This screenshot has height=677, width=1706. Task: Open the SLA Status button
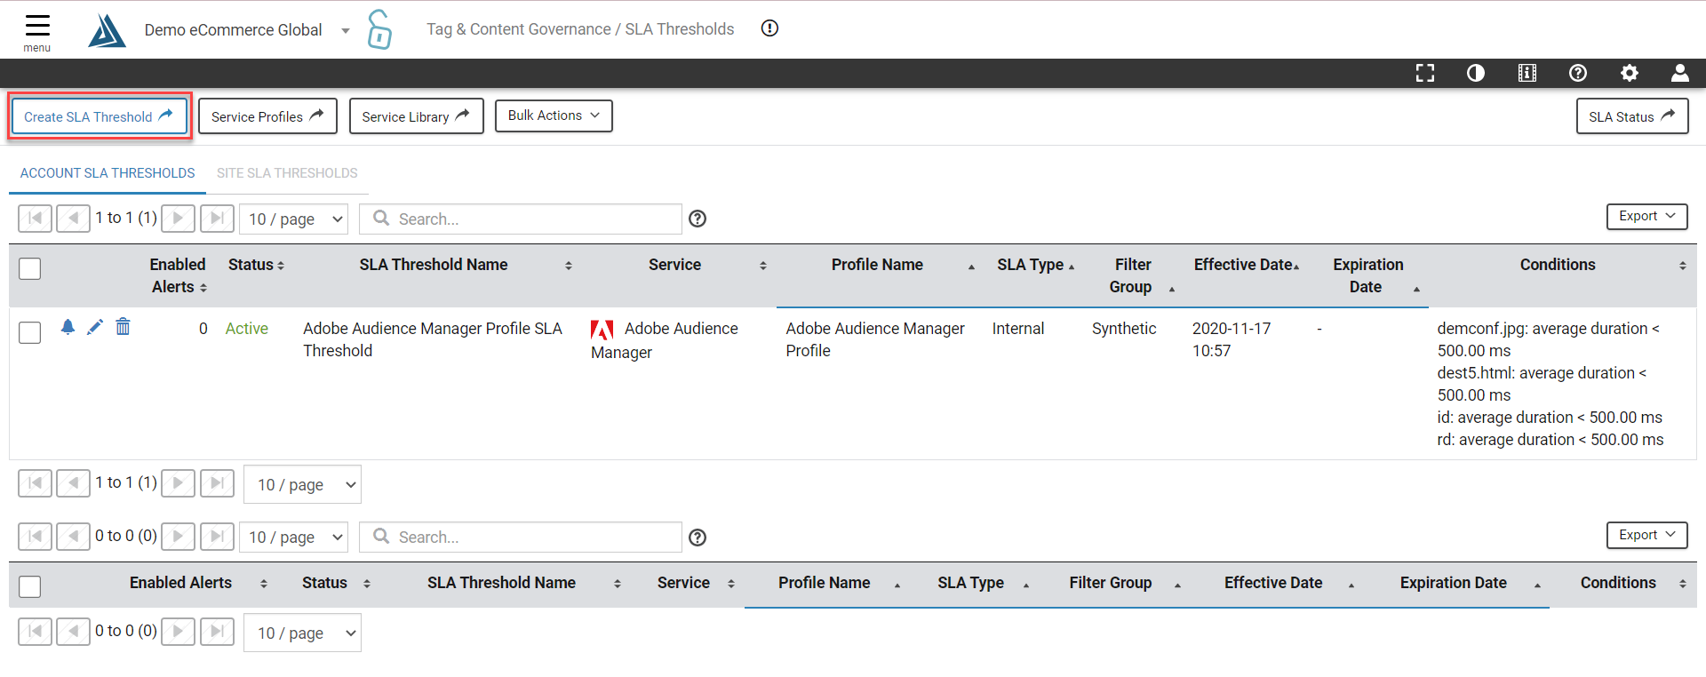(1632, 116)
